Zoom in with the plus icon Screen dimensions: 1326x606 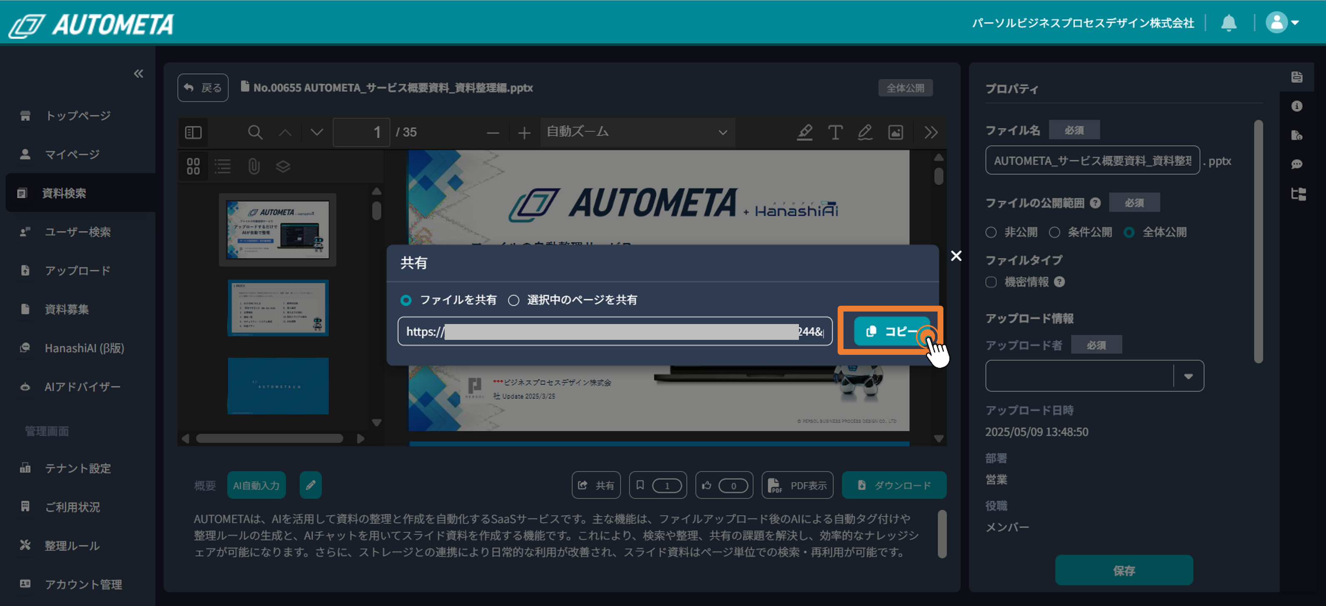click(x=524, y=133)
